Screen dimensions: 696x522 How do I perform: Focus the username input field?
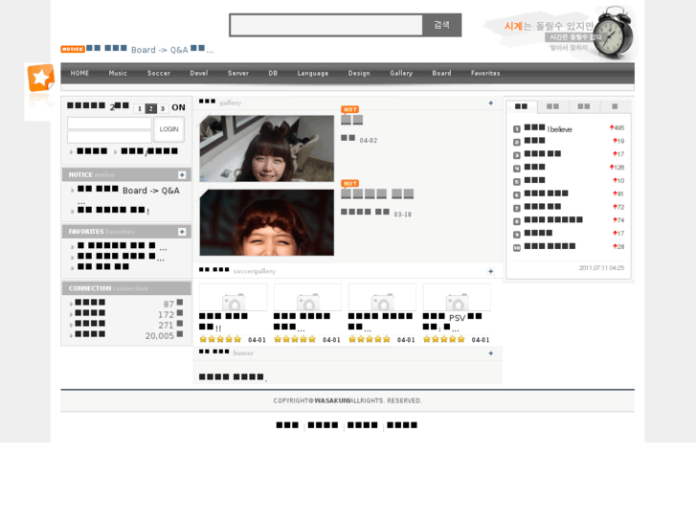(110, 124)
